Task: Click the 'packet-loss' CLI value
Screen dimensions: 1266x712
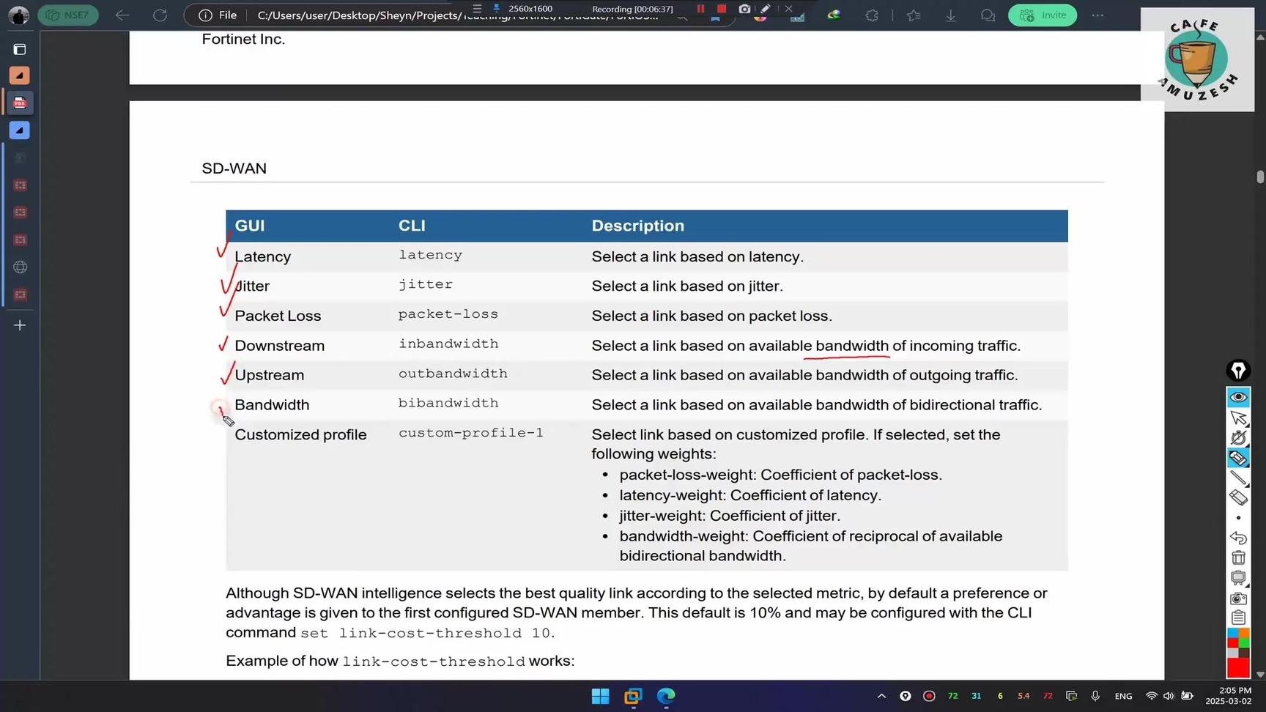Action: pos(448,314)
